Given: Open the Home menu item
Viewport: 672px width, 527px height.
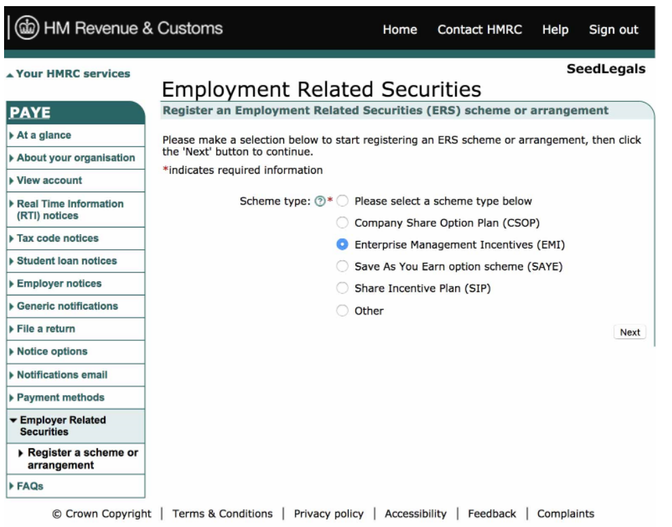Looking at the screenshot, I should [x=400, y=30].
